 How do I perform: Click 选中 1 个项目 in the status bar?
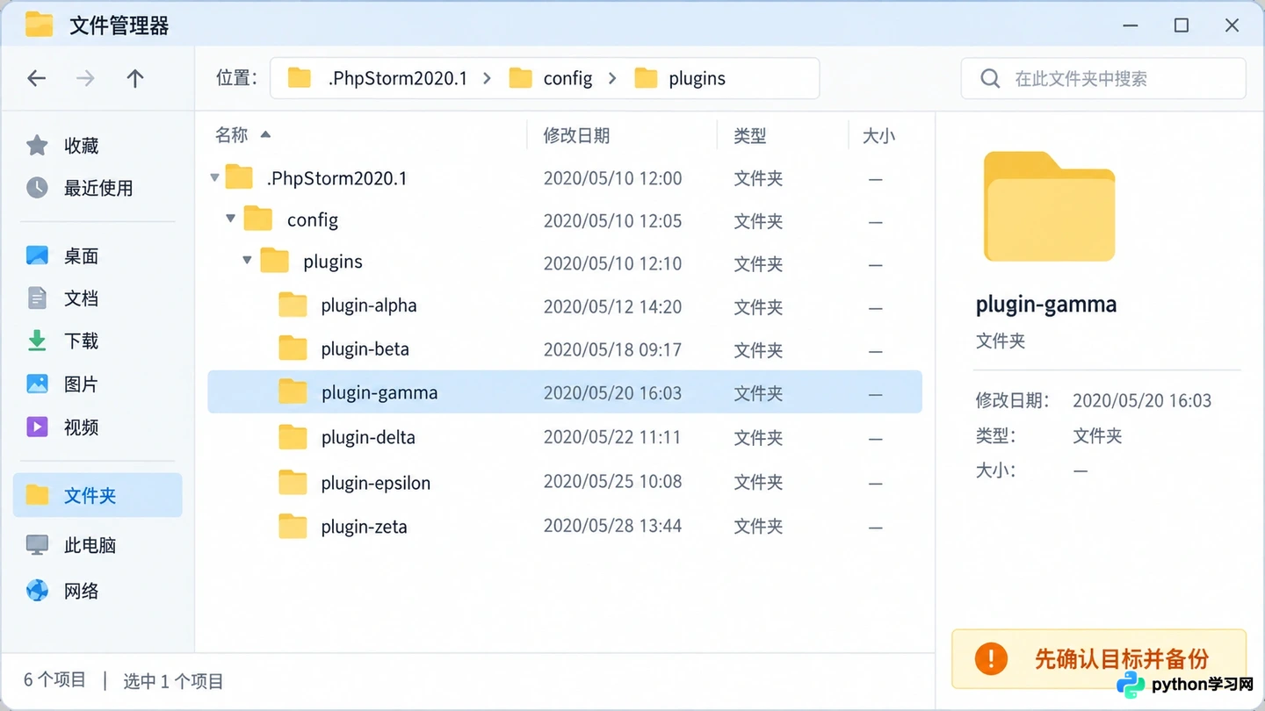pos(173,681)
